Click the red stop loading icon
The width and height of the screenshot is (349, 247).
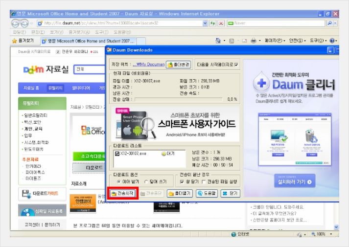click(x=221, y=23)
